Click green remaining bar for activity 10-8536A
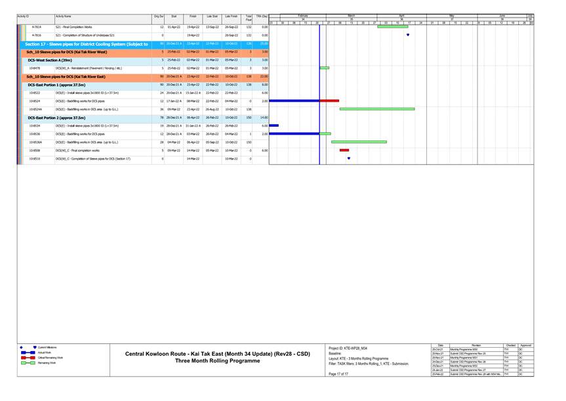Screen dimensions: 566x401 click(359, 142)
